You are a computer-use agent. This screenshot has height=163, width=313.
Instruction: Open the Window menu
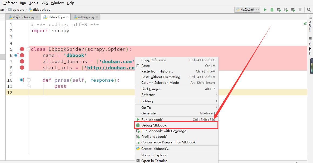(x=57, y=3)
